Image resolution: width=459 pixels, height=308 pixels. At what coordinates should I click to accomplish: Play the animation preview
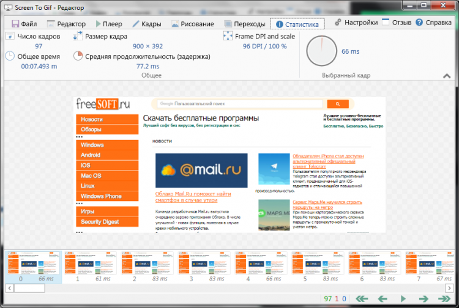point(403,299)
